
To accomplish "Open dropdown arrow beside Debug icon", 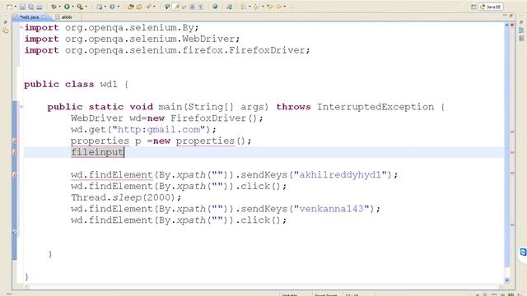I will pos(60,7).
